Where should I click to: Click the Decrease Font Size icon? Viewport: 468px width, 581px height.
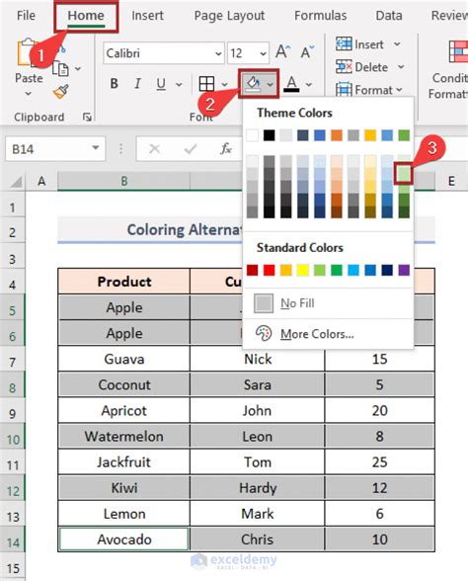pyautogui.click(x=307, y=52)
